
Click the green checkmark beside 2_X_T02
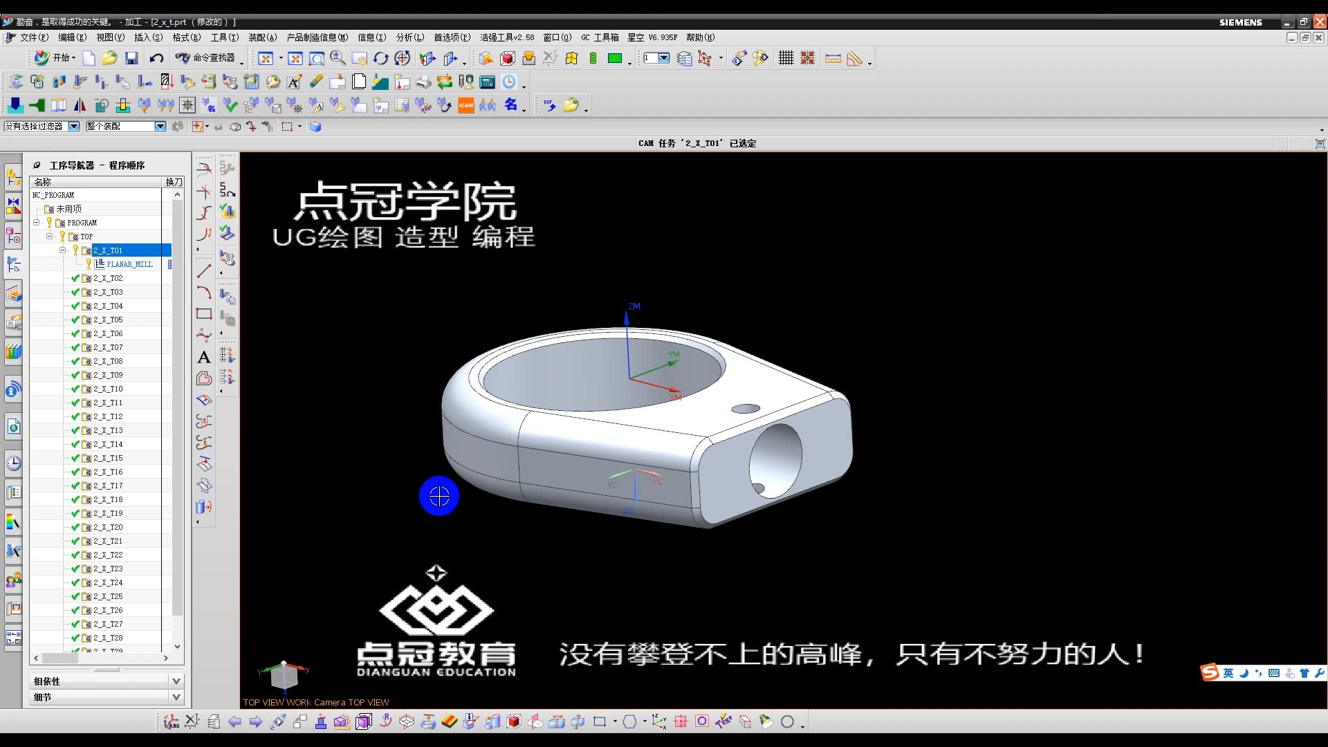(75, 277)
